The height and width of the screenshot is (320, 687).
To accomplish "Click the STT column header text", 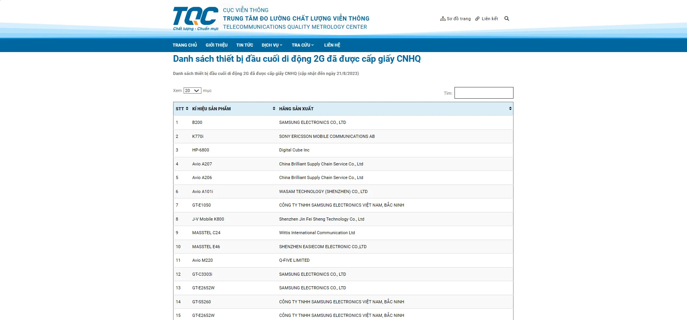I will 180,109.
